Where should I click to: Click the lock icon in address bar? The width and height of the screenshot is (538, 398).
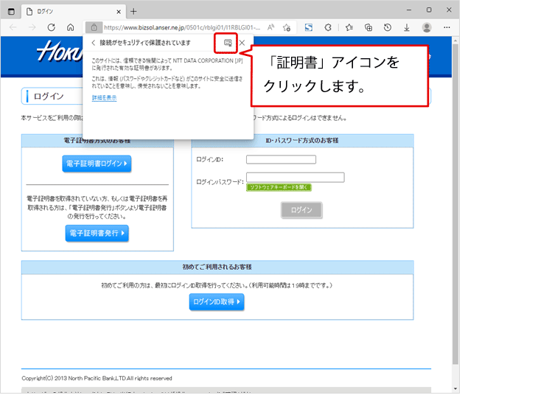[x=94, y=27]
